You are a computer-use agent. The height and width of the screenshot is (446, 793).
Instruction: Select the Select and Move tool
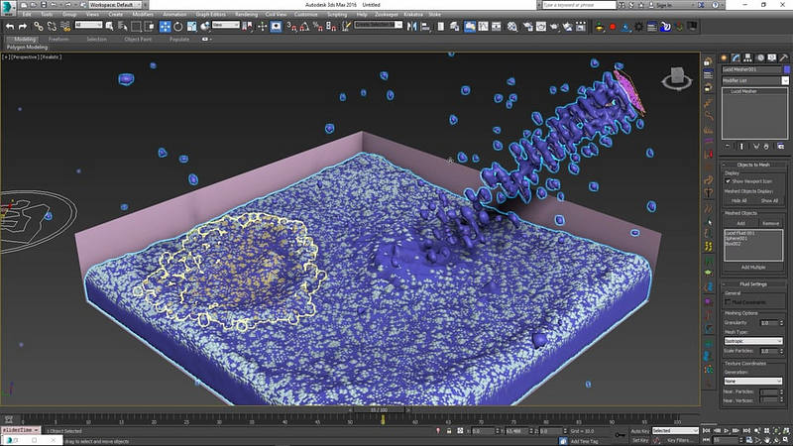pyautogui.click(x=165, y=27)
